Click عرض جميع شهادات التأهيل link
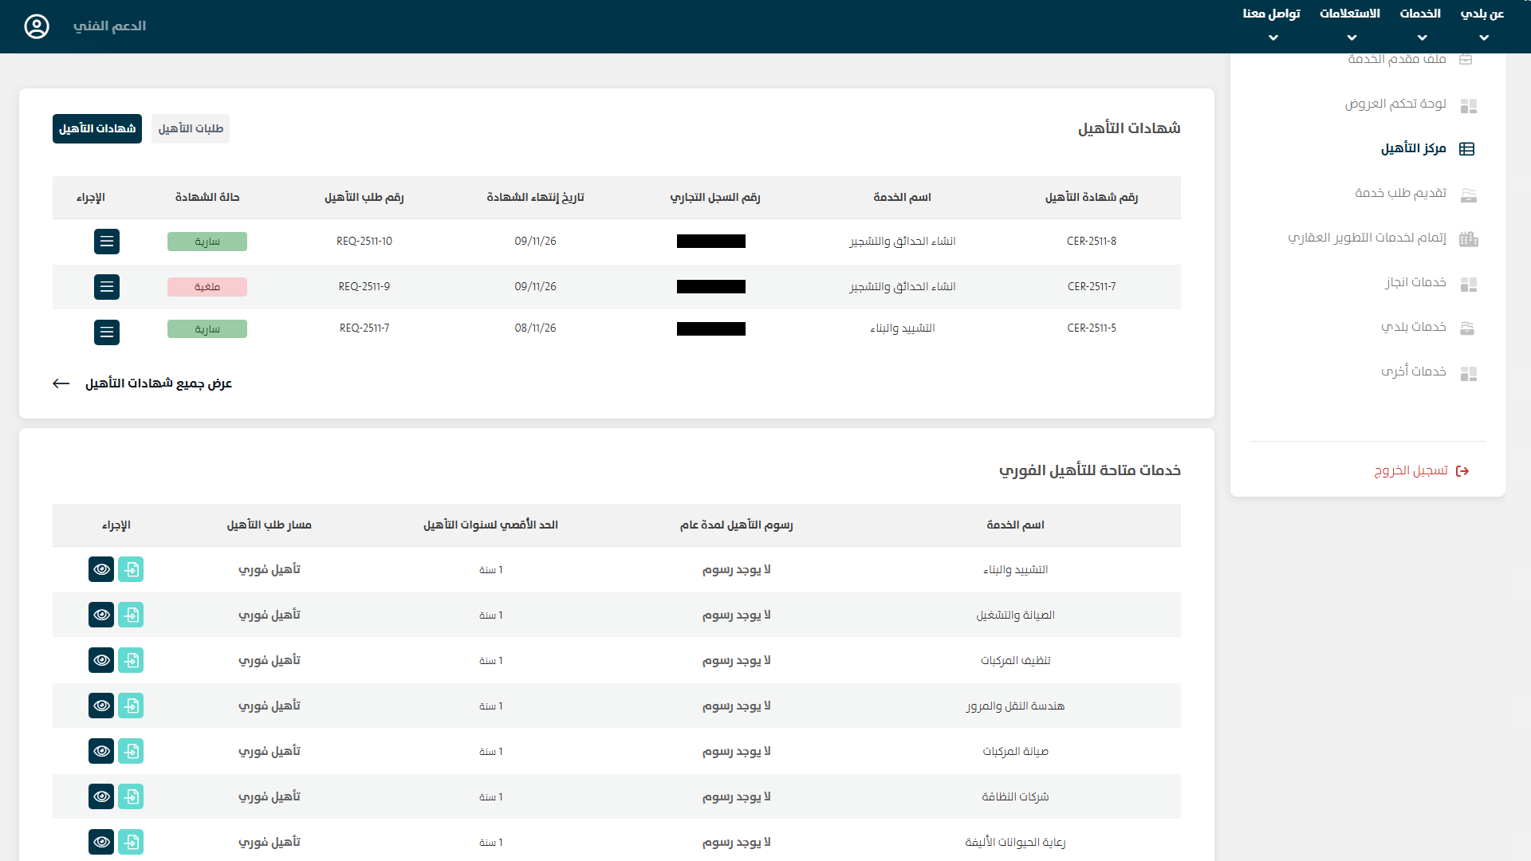 (158, 383)
